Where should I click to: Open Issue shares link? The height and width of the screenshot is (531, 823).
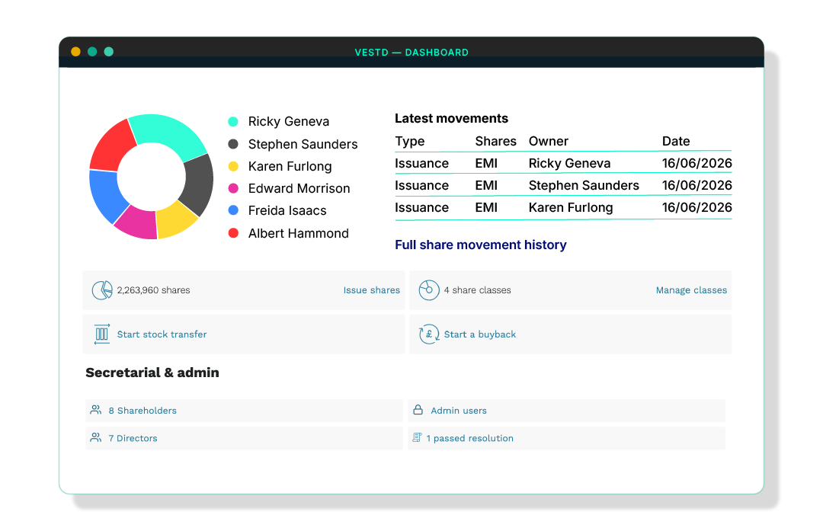point(372,290)
